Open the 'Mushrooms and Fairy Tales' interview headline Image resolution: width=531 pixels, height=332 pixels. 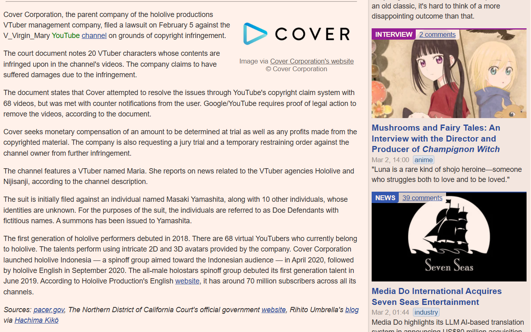436,138
